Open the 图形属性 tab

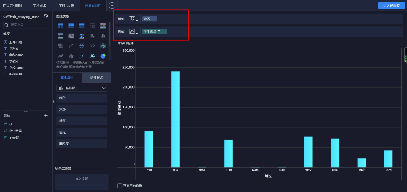tap(67, 78)
